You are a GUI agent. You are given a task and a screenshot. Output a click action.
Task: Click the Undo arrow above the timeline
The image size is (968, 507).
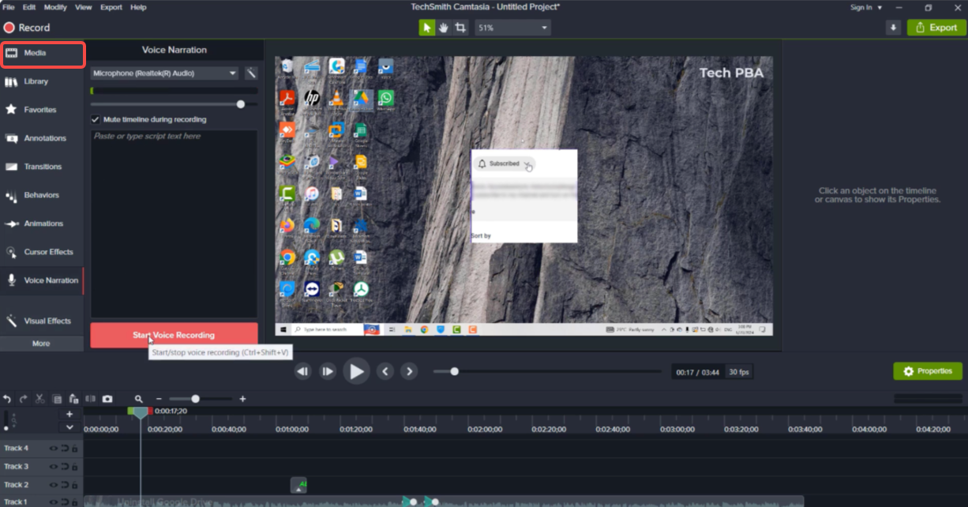7,399
